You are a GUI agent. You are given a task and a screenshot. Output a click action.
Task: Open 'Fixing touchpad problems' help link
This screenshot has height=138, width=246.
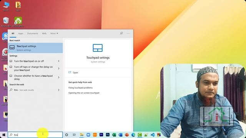(80, 88)
